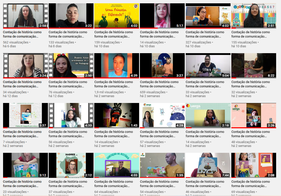This screenshot has height=196, width=281.
Task: Open title of video with 327 visualizações
Action: click(205, 34)
